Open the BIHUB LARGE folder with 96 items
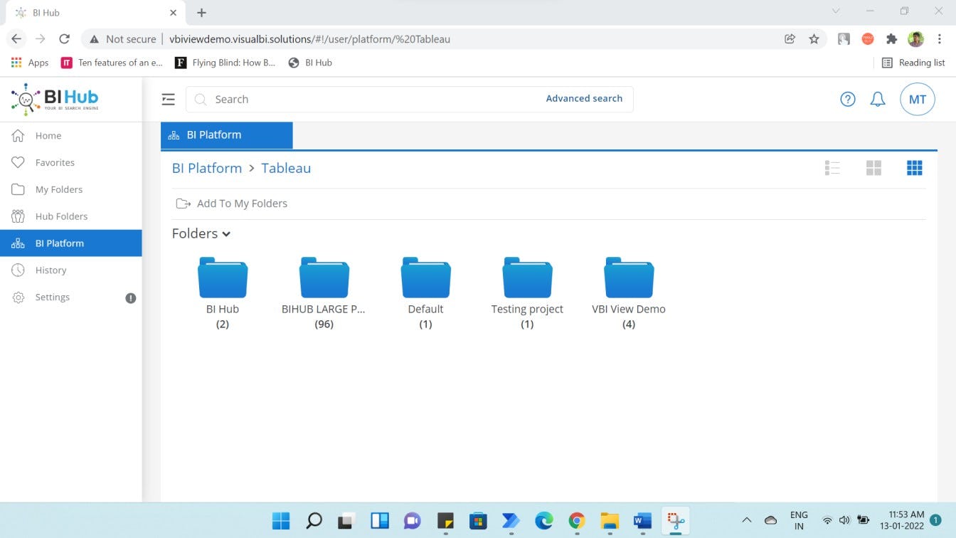 click(324, 278)
